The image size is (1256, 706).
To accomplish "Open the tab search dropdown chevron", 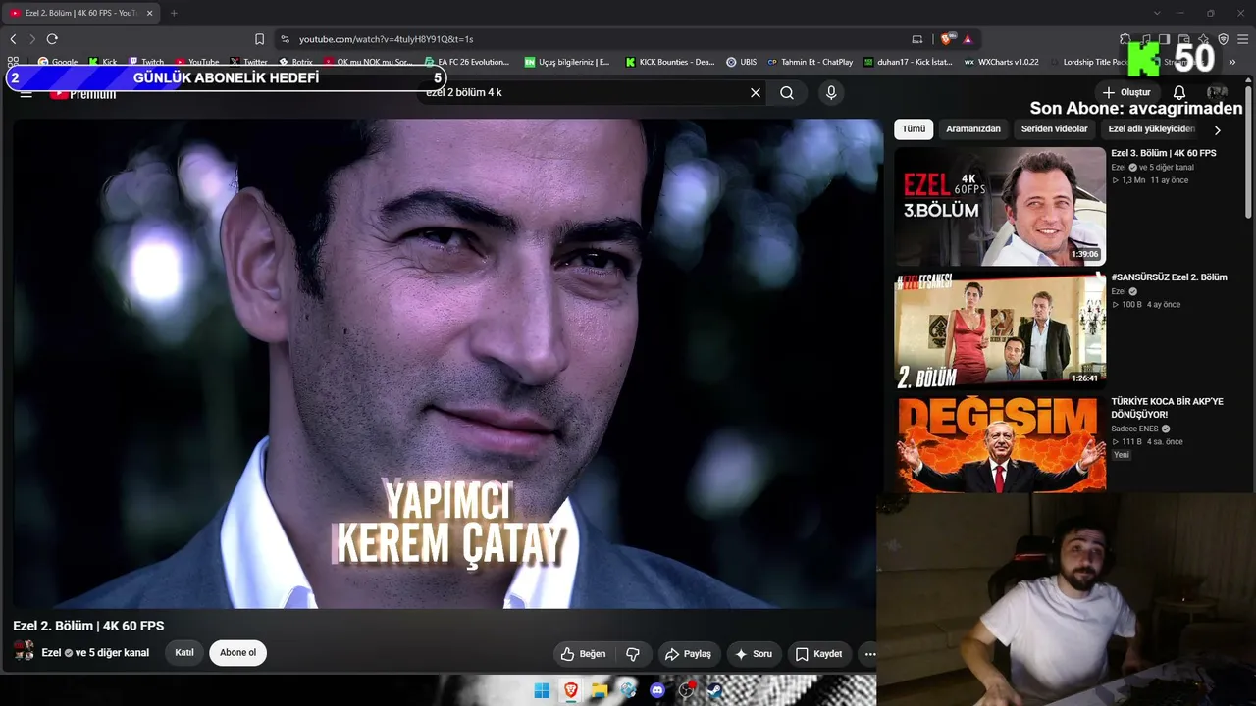I will pos(1157,13).
